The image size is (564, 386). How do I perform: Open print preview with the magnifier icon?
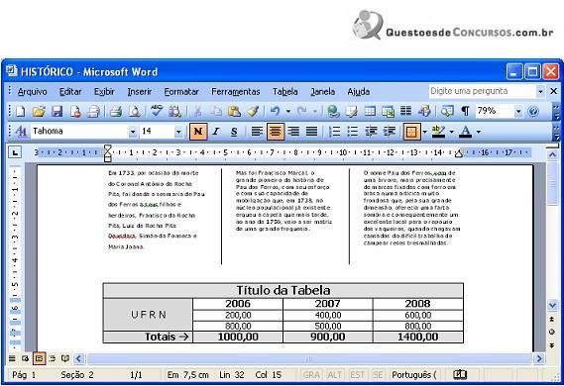135,111
